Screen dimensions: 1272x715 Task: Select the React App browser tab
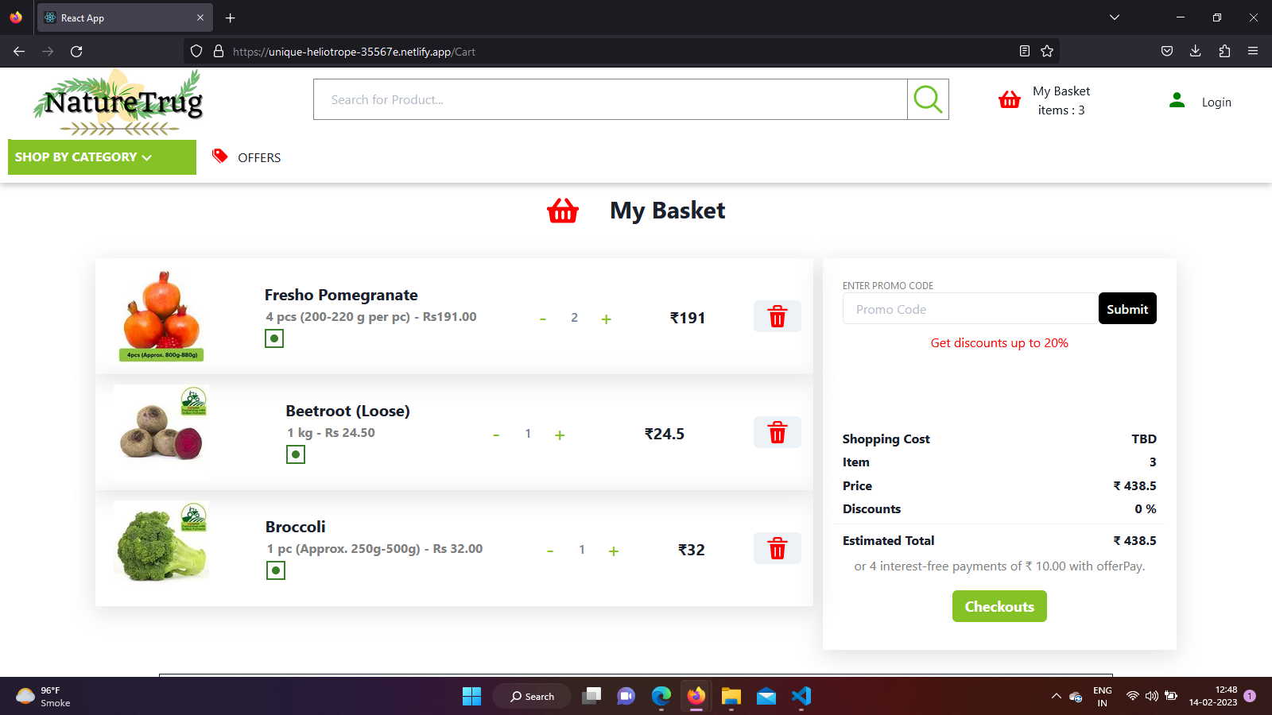pos(125,17)
